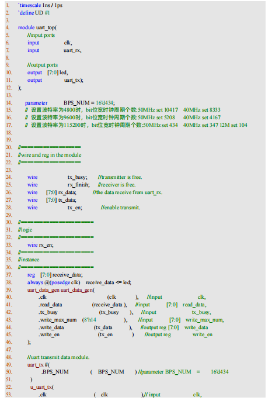272x404 pixels.
Task: Click always @(posedge clk) statement
Action: click(54, 282)
